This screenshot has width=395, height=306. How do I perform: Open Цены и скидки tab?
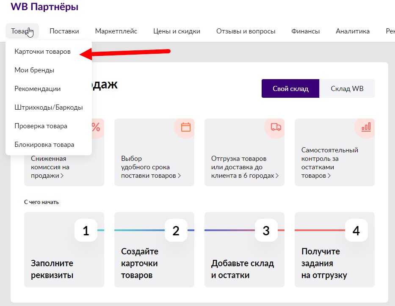[177, 31]
